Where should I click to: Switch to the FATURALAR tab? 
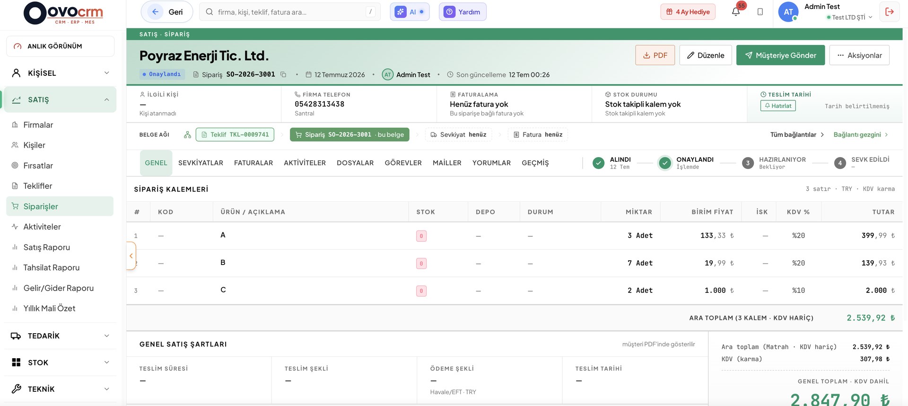pos(253,163)
